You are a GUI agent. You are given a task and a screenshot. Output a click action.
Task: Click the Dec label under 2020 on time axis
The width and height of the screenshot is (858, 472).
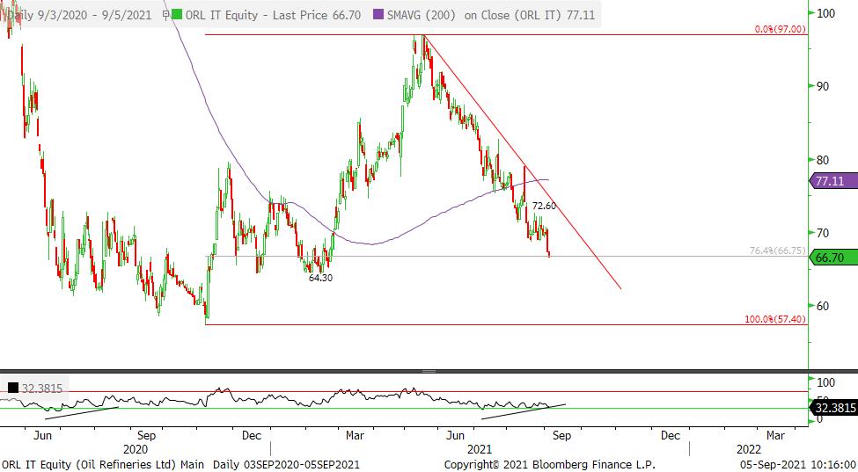coord(251,435)
